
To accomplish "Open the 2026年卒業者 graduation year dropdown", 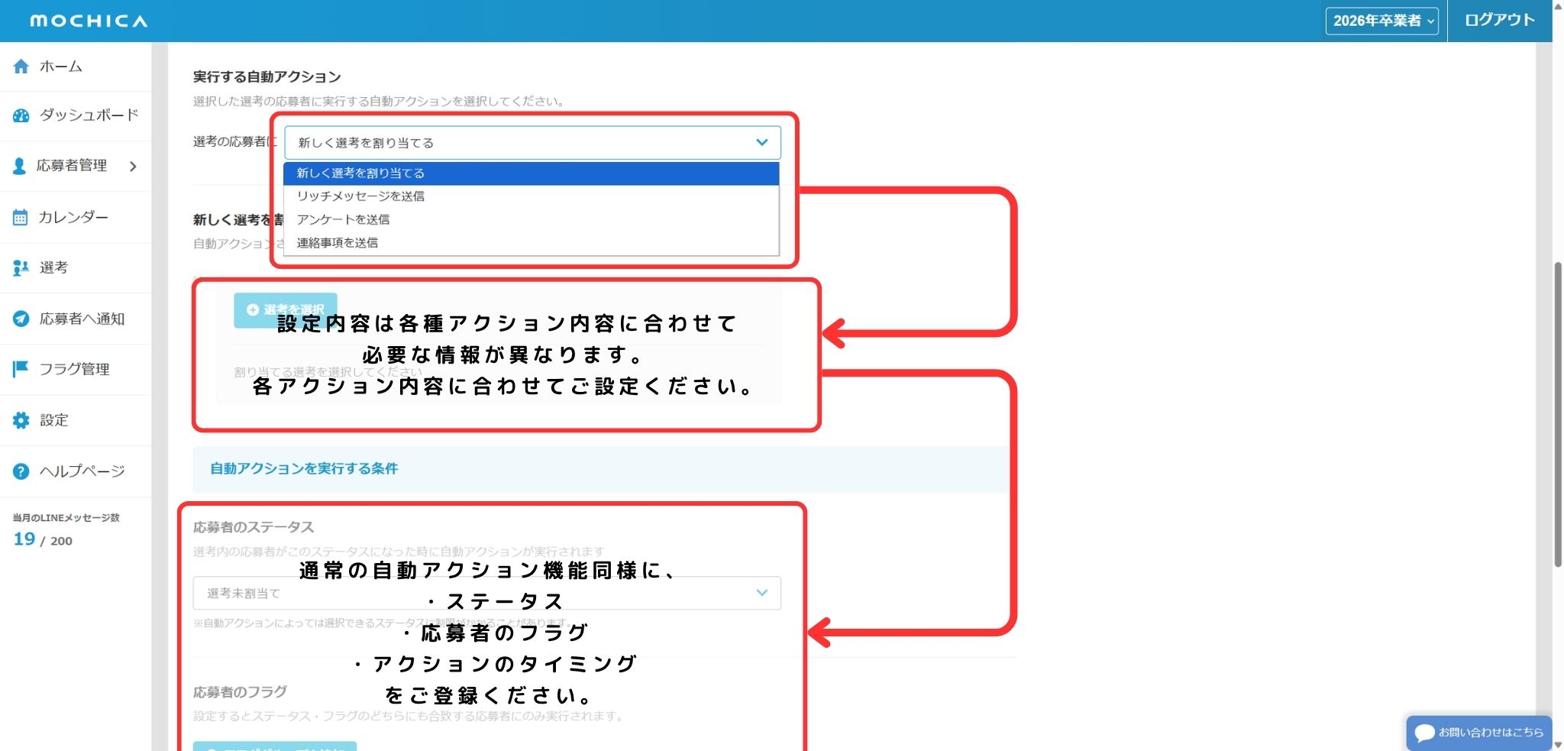I will tap(1381, 21).
